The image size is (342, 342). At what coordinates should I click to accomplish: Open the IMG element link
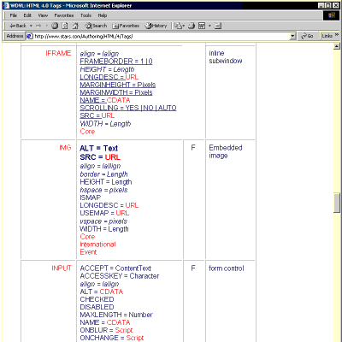[65, 148]
